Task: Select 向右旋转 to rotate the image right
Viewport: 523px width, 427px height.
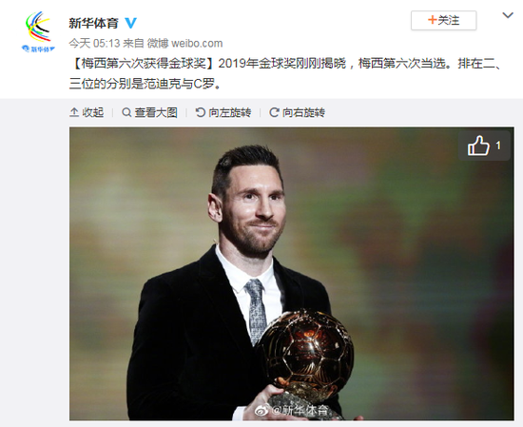Action: click(303, 112)
